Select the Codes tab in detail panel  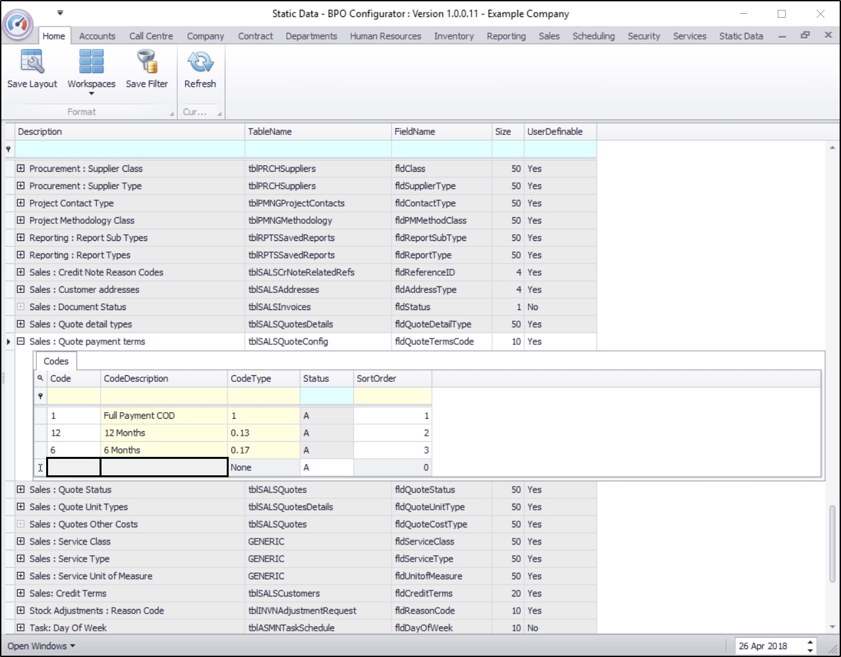tap(56, 361)
